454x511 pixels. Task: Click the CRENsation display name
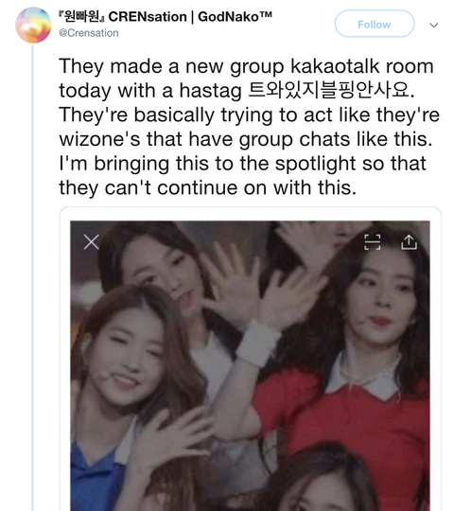pyautogui.click(x=148, y=17)
